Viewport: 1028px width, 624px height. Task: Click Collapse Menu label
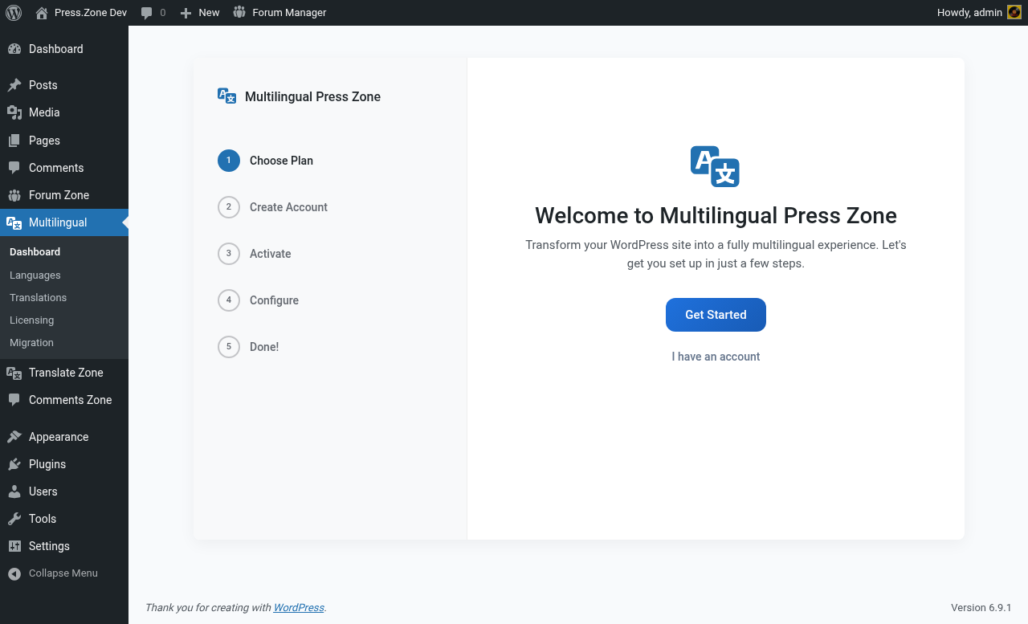[63, 573]
